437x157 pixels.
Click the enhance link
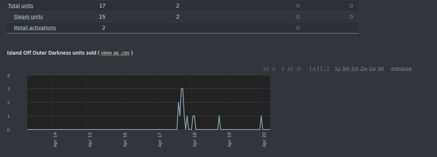tap(401, 69)
